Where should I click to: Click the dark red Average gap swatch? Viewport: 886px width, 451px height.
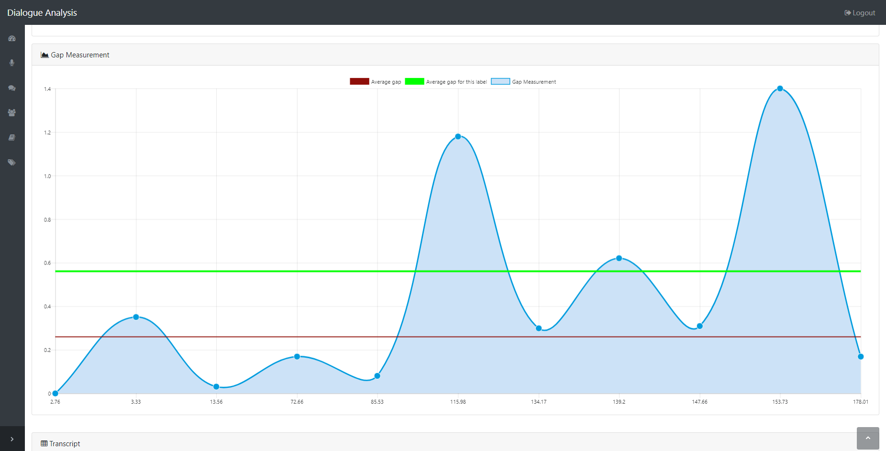[x=359, y=81]
